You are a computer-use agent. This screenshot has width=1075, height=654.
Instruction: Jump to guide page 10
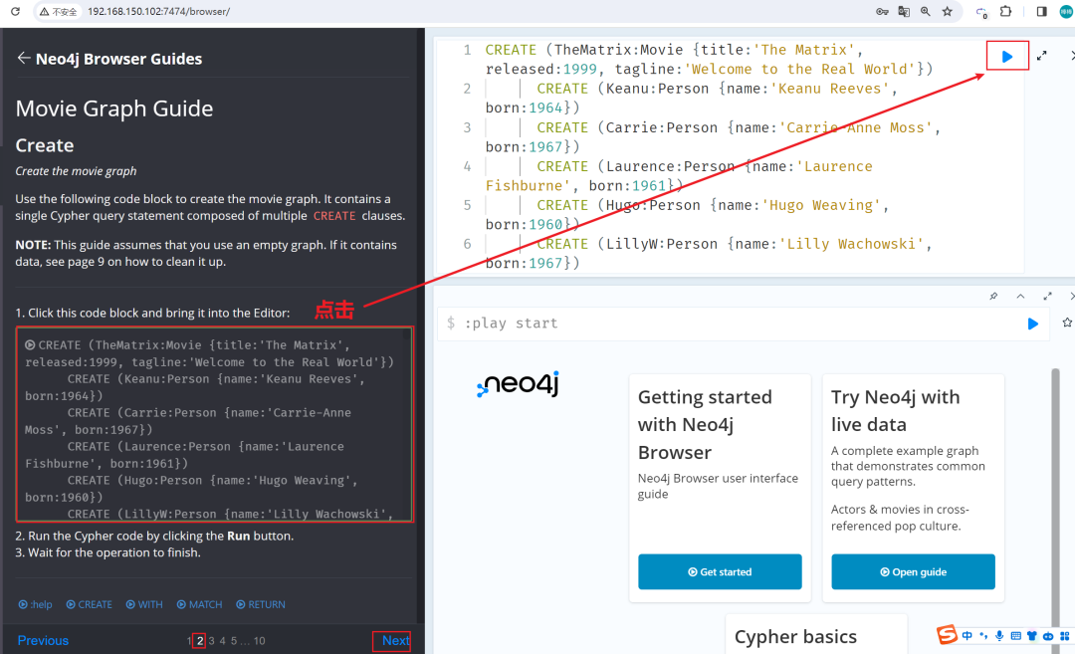(259, 641)
